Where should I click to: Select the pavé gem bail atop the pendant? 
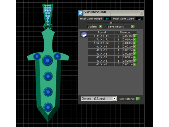[x=48, y=15]
